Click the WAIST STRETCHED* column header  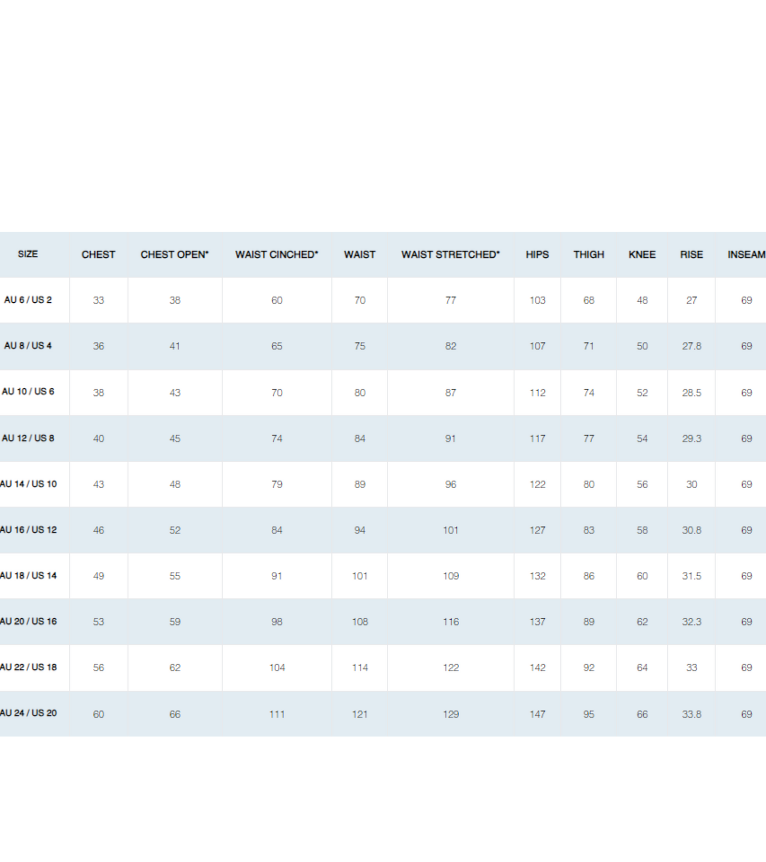coord(450,254)
